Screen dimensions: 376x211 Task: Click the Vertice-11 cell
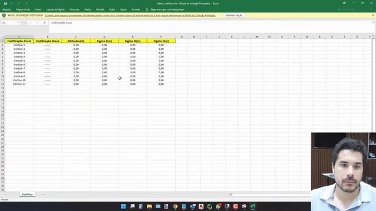click(19, 84)
